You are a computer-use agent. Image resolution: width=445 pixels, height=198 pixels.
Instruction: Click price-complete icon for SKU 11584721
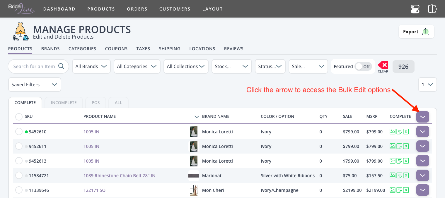coord(406,175)
